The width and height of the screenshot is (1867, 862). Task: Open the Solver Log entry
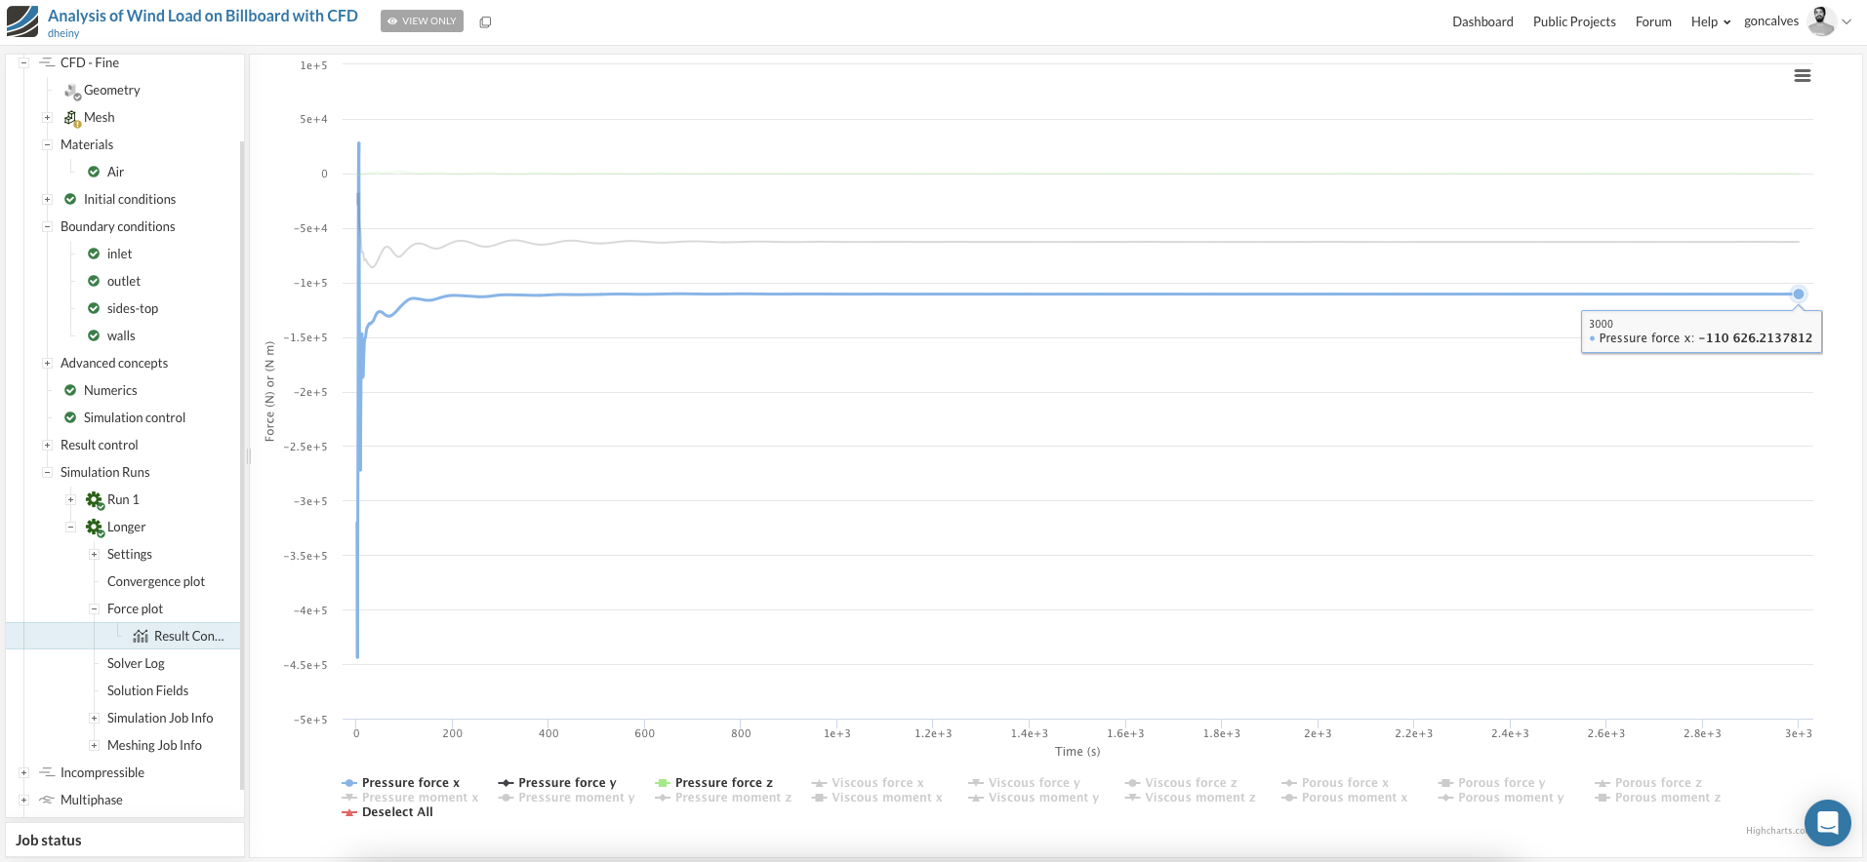(x=136, y=663)
